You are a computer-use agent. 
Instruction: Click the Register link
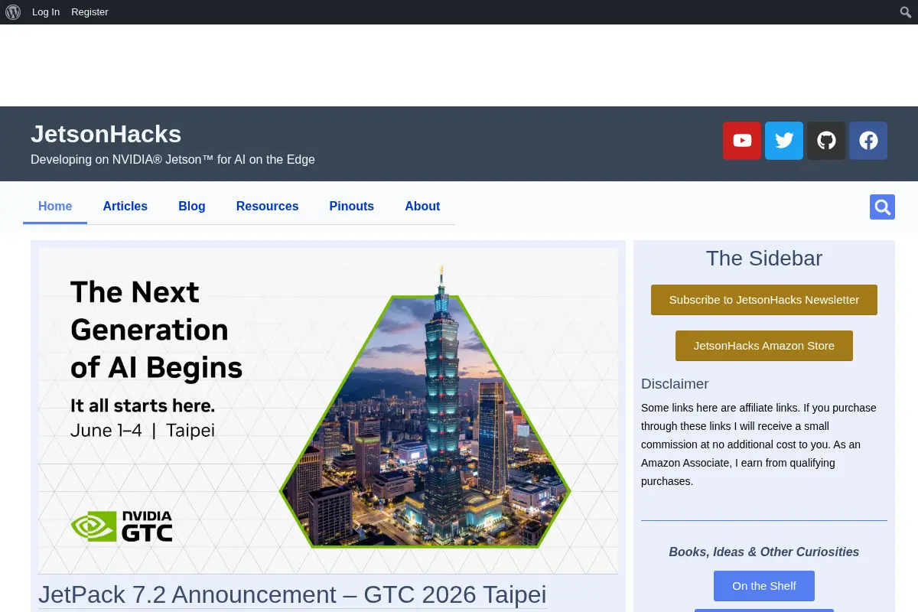point(90,12)
